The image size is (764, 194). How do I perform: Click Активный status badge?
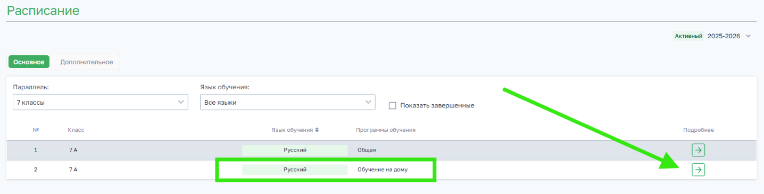coord(688,36)
